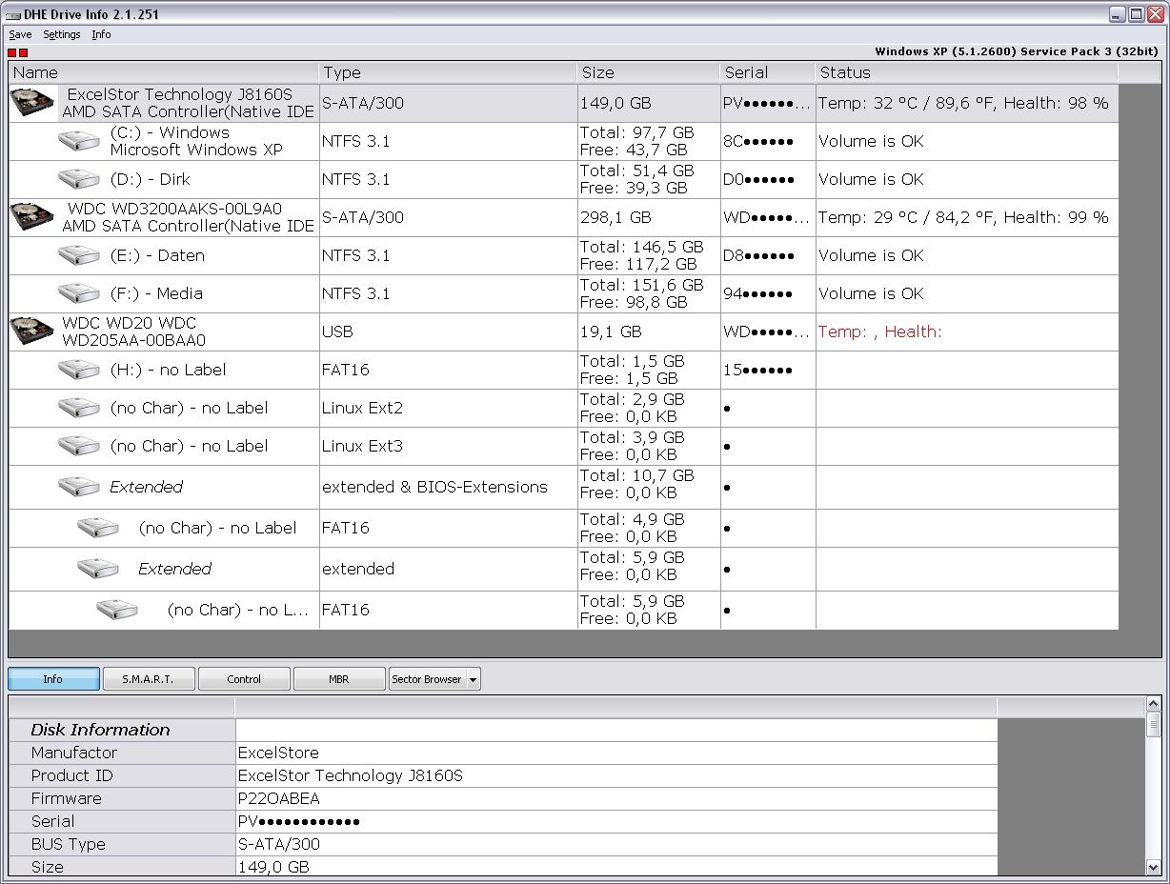This screenshot has height=884, width=1170.
Task: Switch to the S.M.A.R.T. tab
Action: pyautogui.click(x=148, y=679)
